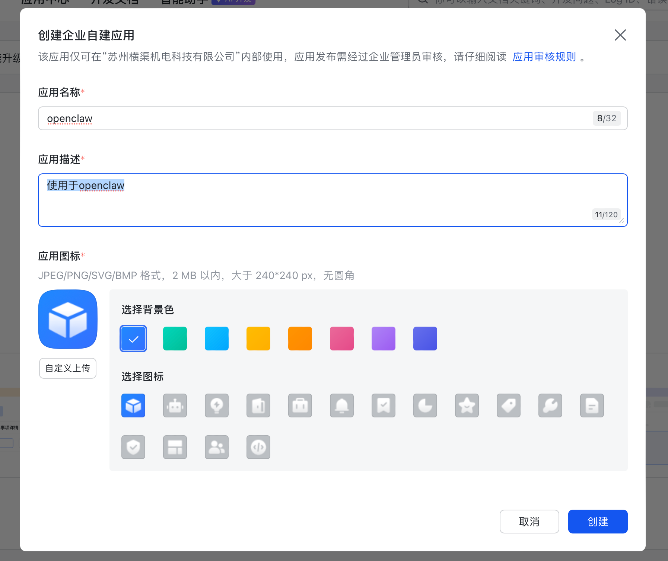Pick the orange background color
The width and height of the screenshot is (668, 561).
[300, 338]
